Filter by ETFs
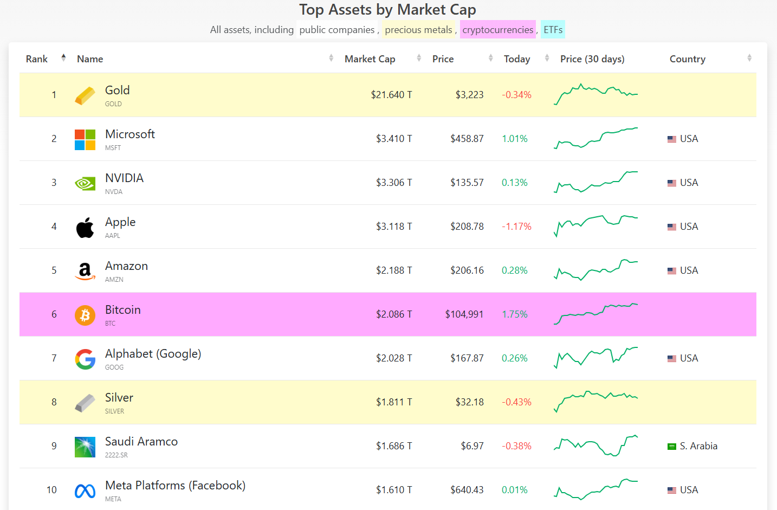777x510 pixels. click(x=553, y=30)
